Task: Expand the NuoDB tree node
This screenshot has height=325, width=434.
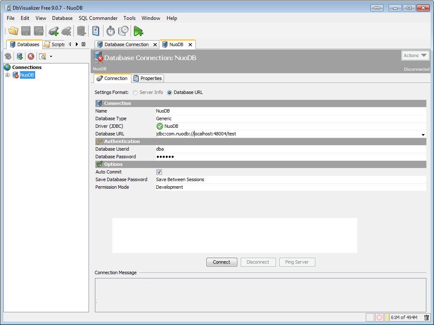Action: click(7, 75)
